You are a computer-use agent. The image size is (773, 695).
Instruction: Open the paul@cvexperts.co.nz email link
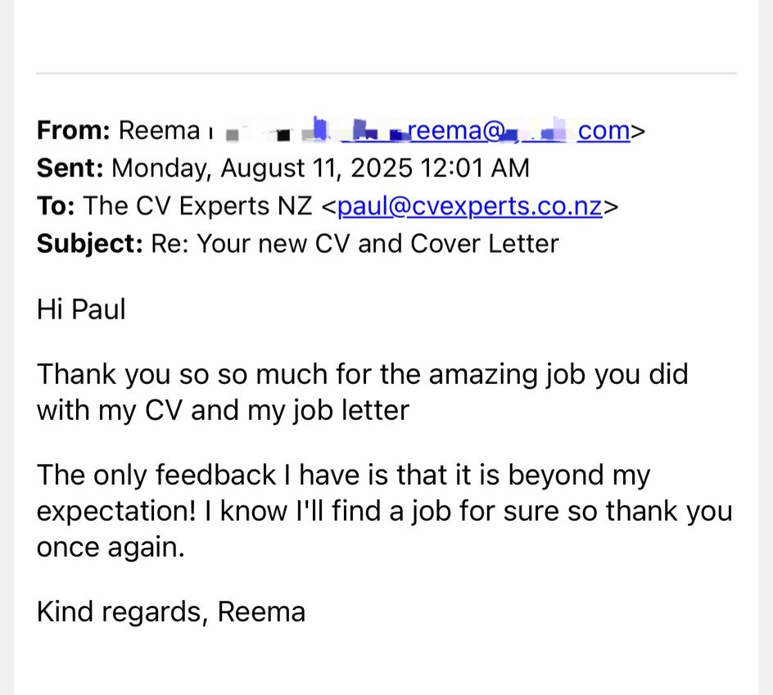(x=470, y=206)
